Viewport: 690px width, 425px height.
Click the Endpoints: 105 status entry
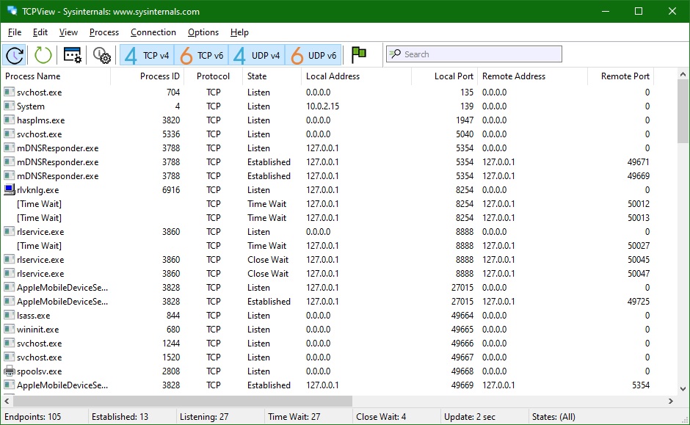33,417
